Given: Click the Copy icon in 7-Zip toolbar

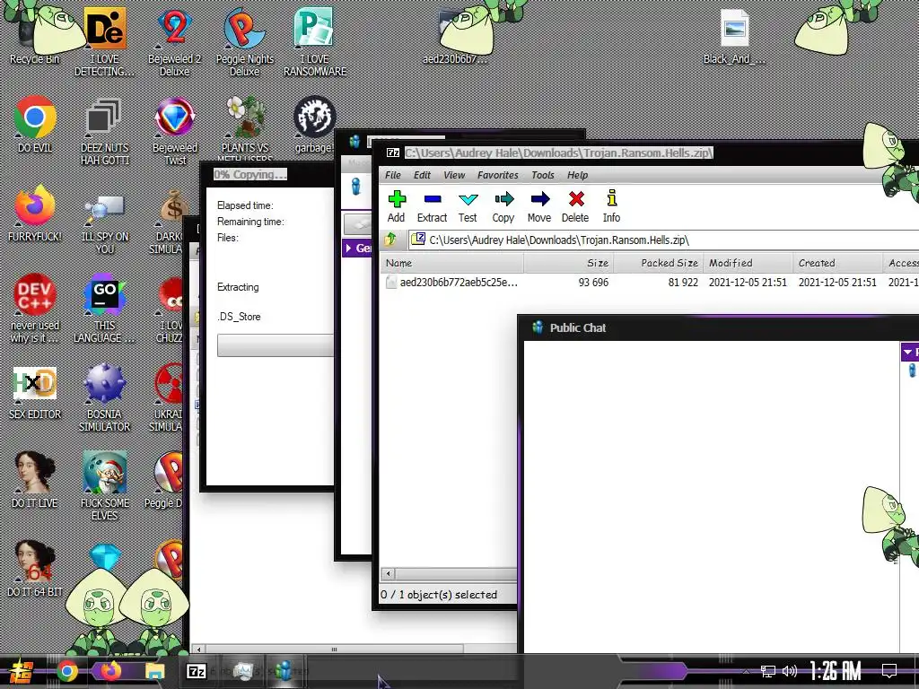Looking at the screenshot, I should point(503,206).
